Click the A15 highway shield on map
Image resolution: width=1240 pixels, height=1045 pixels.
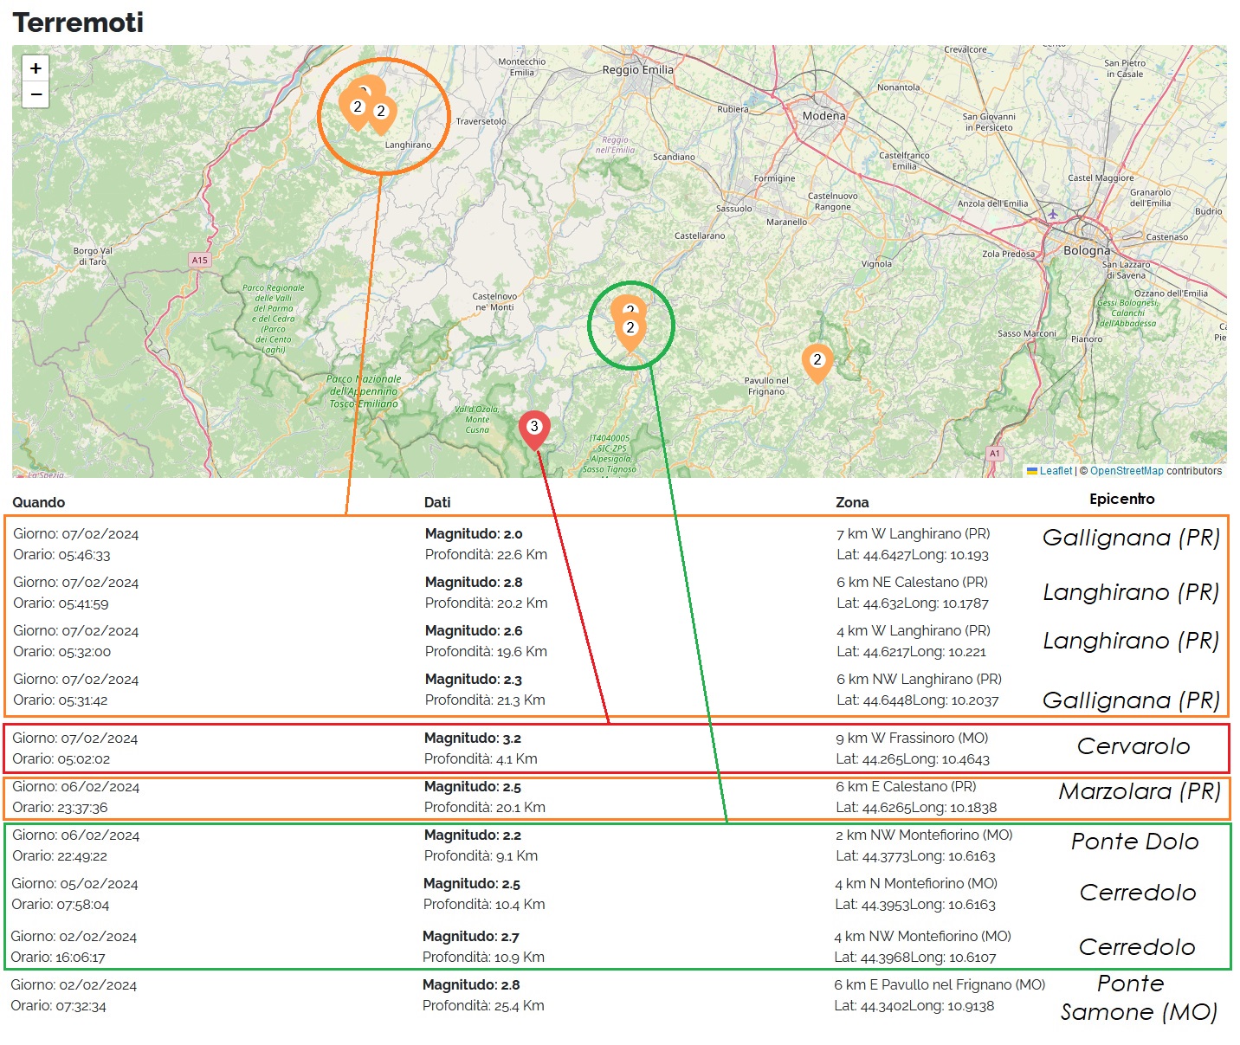[x=200, y=260]
